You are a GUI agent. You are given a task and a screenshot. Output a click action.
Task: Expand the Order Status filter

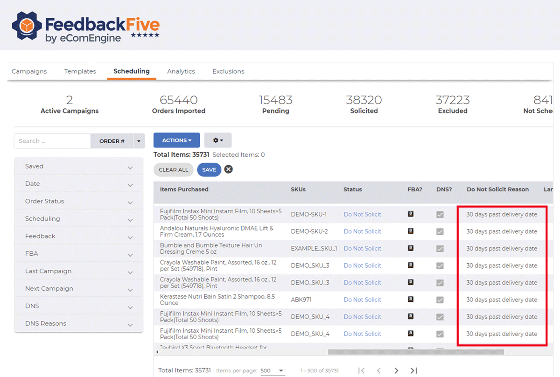(x=78, y=202)
